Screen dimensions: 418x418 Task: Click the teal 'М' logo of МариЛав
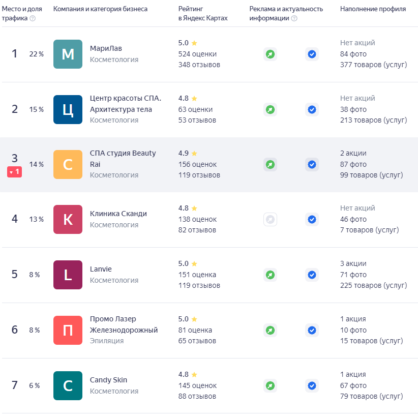pos(68,54)
